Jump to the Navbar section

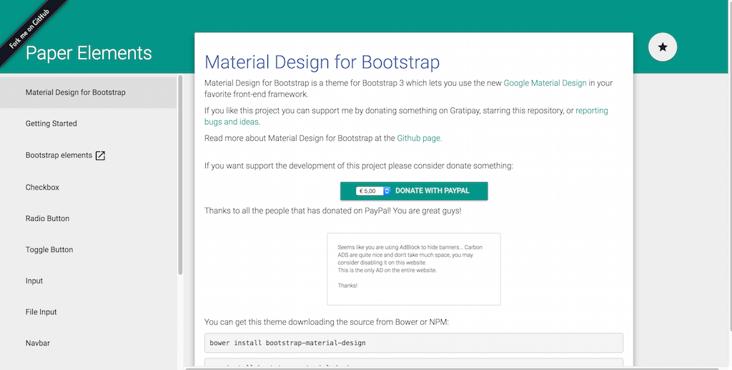[38, 344]
